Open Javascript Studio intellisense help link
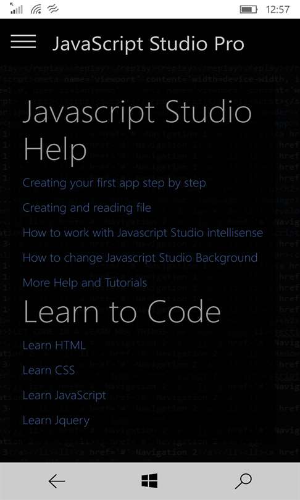Image resolution: width=300 pixels, height=500 pixels. click(x=143, y=233)
